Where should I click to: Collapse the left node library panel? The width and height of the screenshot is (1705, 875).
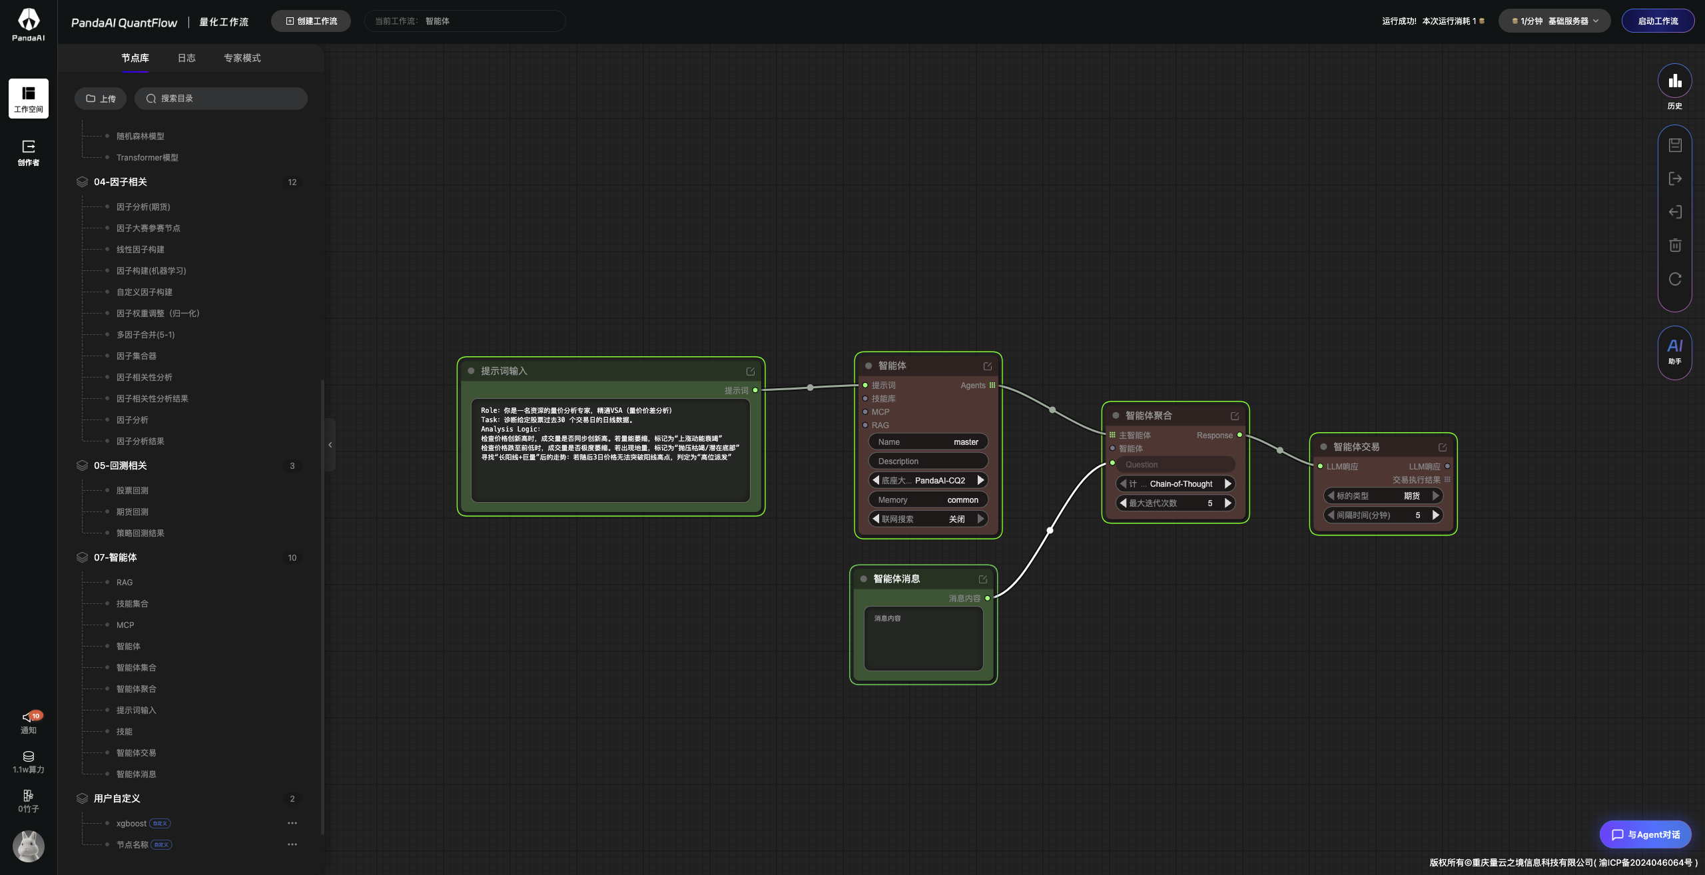pyautogui.click(x=330, y=445)
